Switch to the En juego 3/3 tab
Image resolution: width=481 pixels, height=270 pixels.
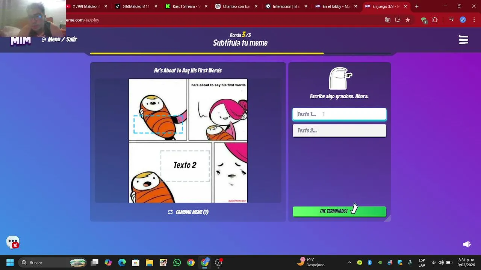386,6
